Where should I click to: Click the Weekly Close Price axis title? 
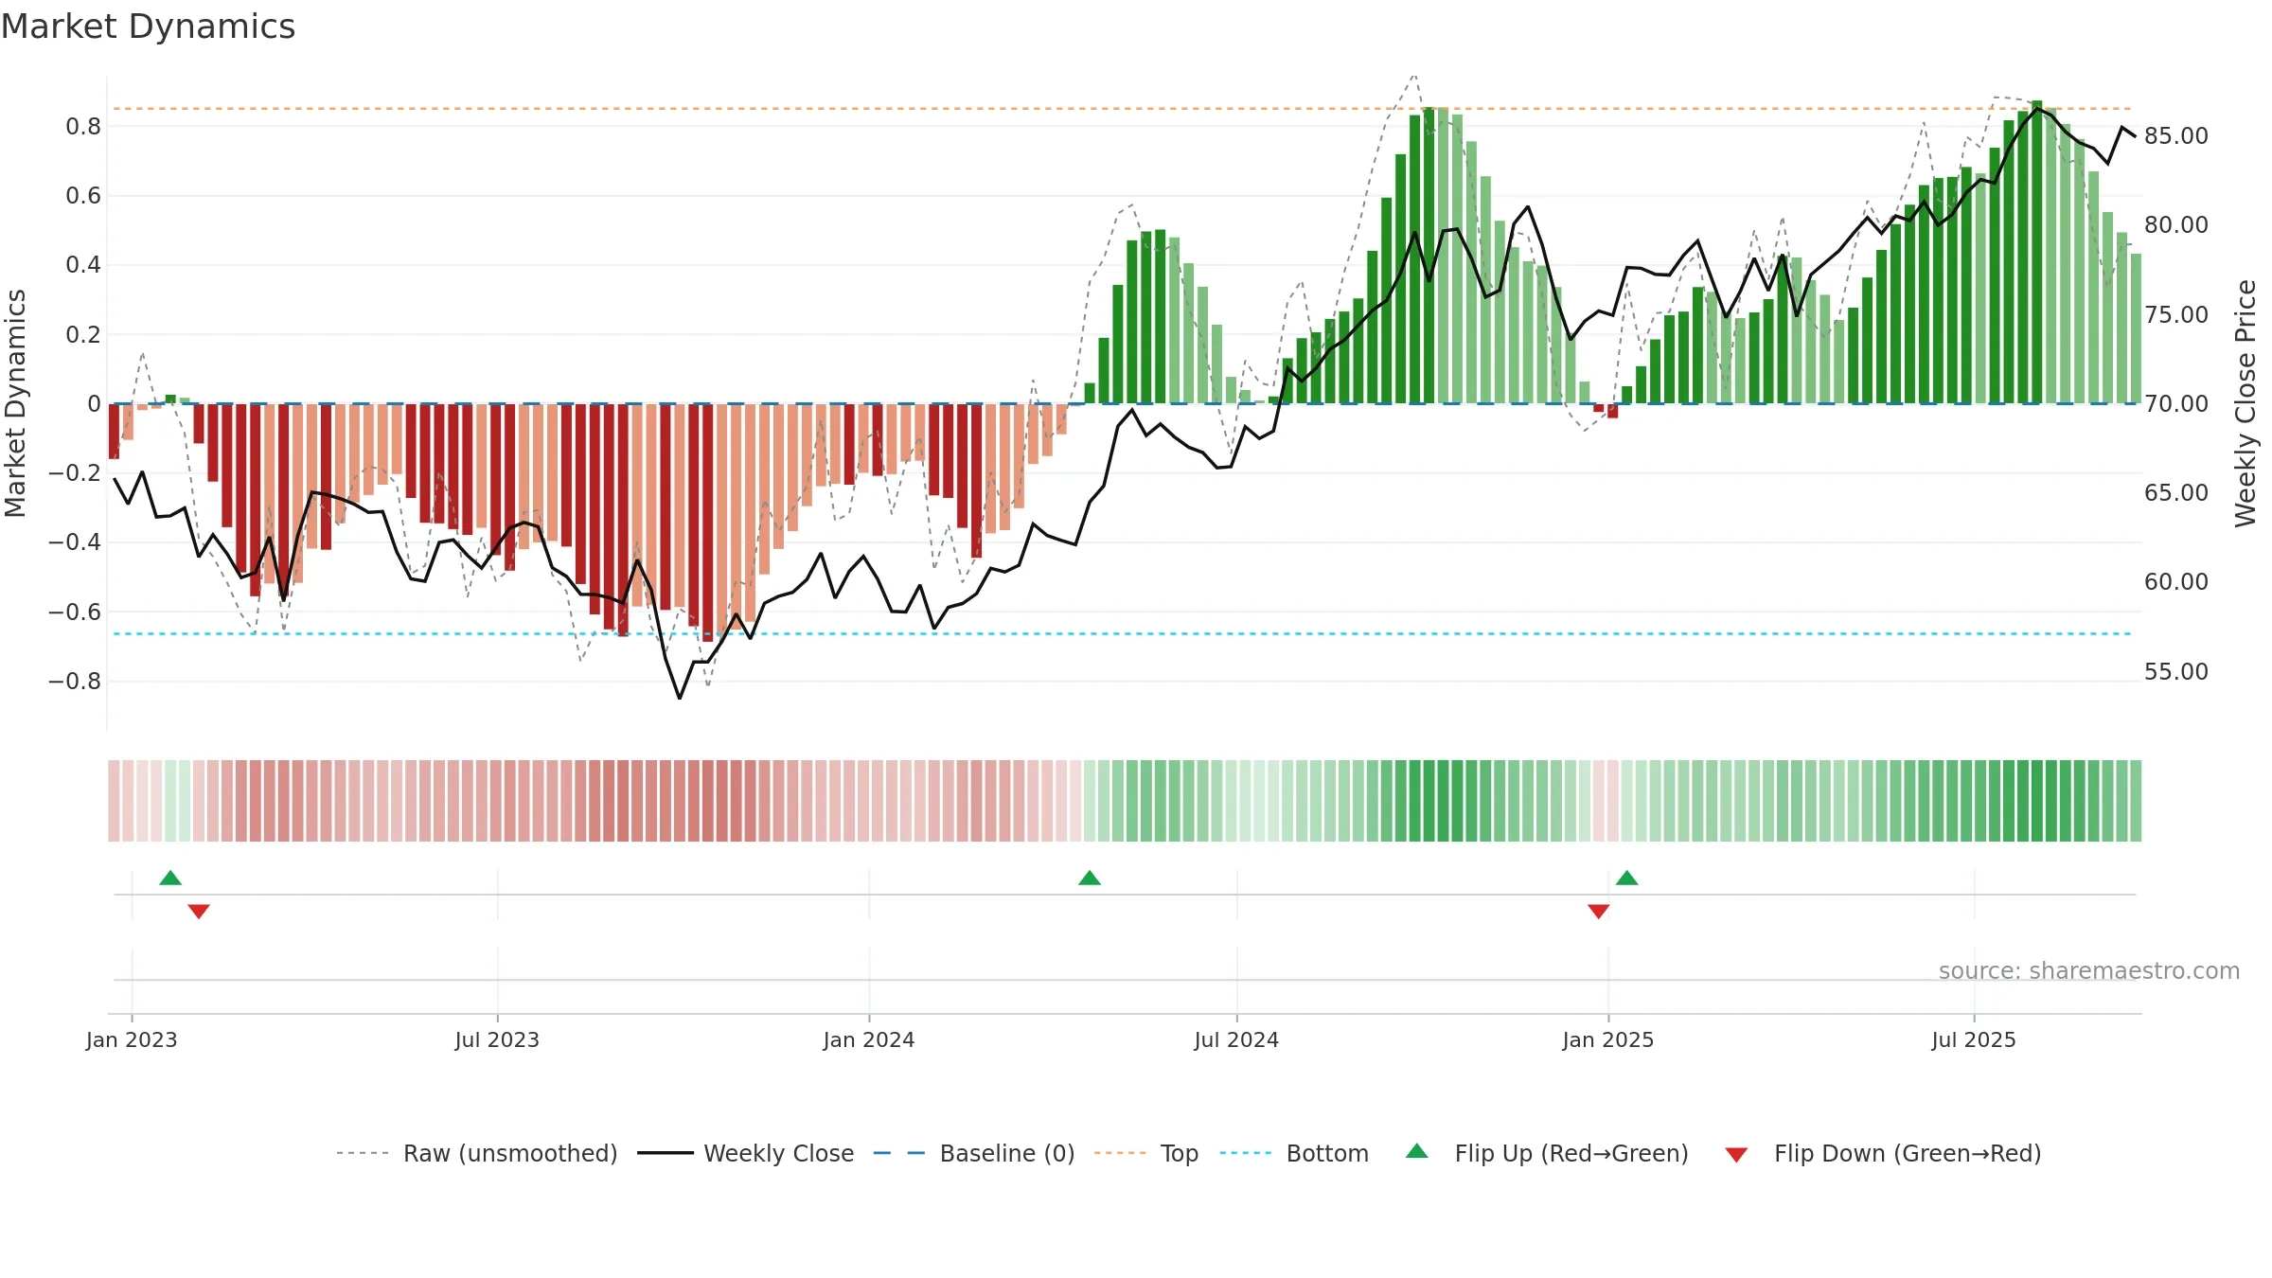tap(2245, 403)
